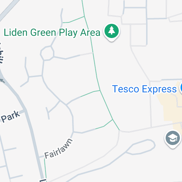
Task: Open the Liden Green Play Area text label
Action: click(52, 33)
